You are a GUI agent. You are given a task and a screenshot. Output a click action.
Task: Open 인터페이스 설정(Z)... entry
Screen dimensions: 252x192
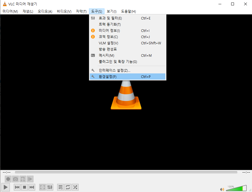128,71
